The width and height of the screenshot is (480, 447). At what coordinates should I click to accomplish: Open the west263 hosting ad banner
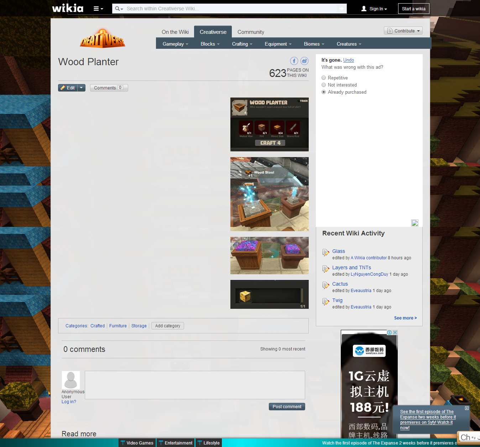[369, 385]
